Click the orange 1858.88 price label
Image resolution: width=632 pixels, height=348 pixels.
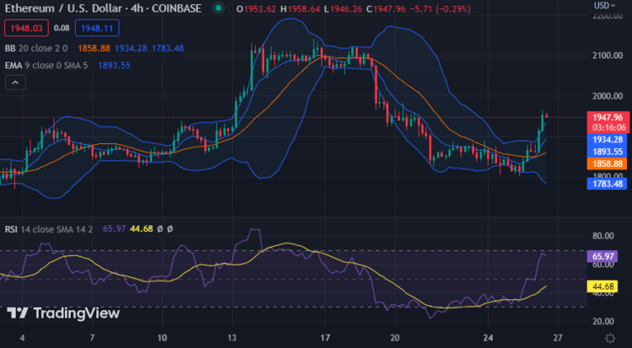pos(608,164)
